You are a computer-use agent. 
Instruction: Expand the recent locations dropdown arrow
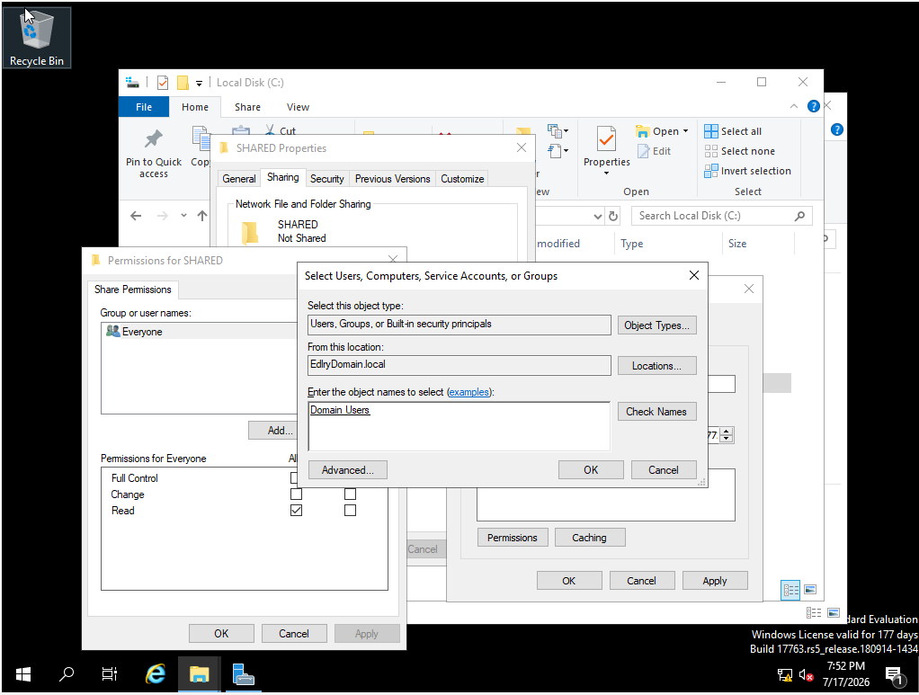[183, 216]
